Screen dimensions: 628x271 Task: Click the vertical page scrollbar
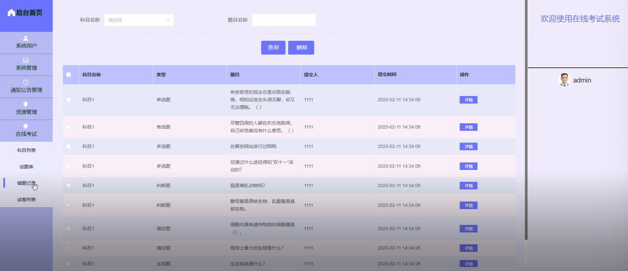[526, 119]
